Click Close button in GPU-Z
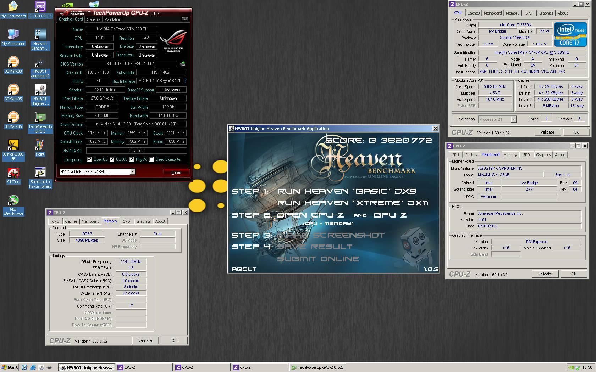This screenshot has width=596, height=372. point(176,173)
